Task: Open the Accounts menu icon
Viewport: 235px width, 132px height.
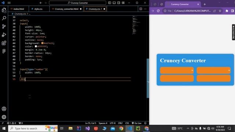Action: [4, 109]
